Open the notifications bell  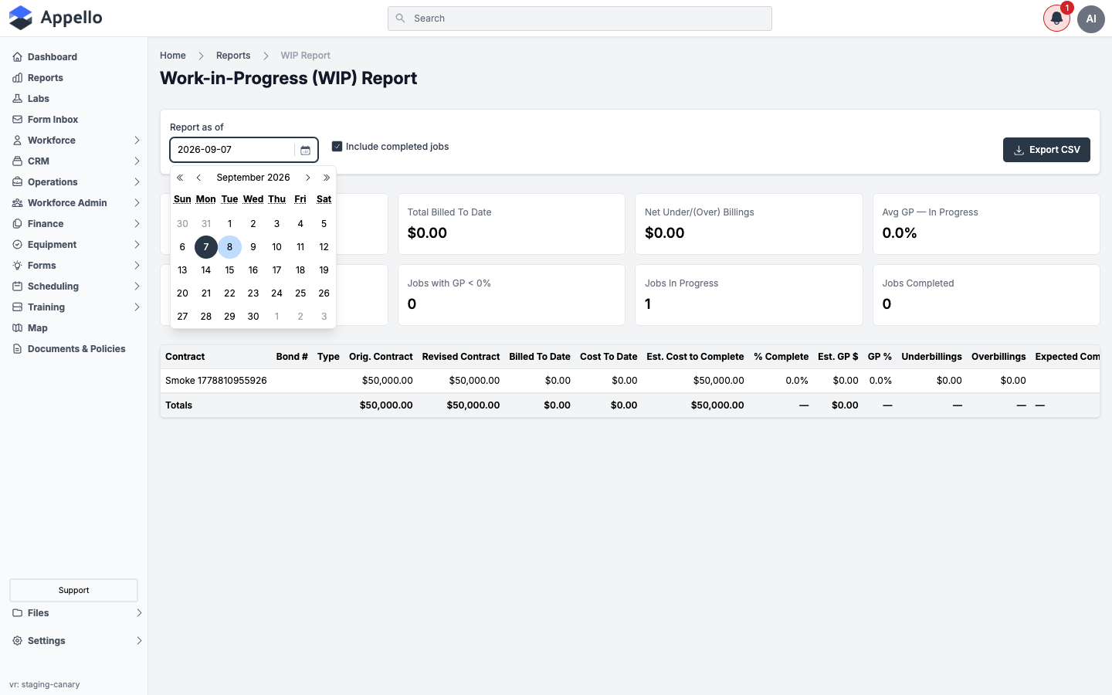click(1056, 19)
